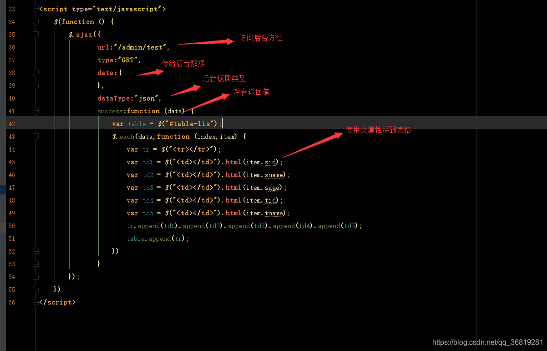Fold the $.each callback at line 43
Image resolution: width=547 pixels, height=351 pixels.
[x=36, y=137]
